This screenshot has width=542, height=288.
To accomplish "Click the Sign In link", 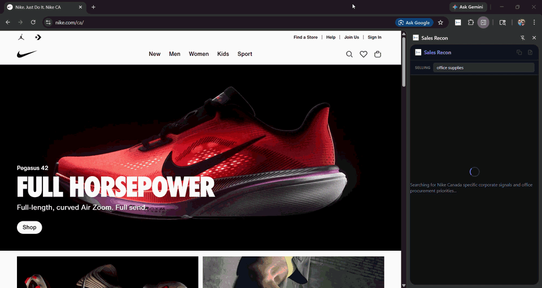I will (x=374, y=37).
